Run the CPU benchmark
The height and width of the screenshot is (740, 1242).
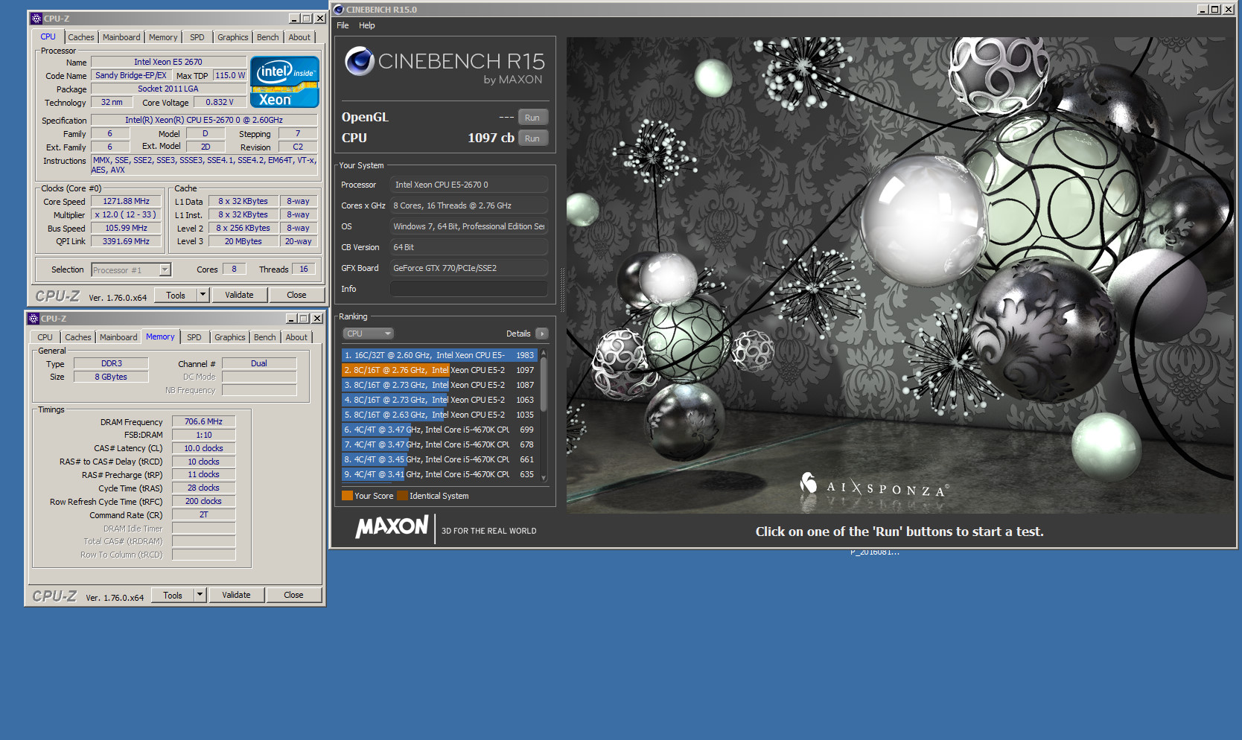(x=532, y=138)
